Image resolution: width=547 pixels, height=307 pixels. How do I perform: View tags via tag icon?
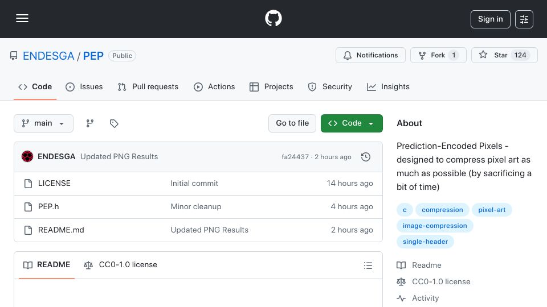pyautogui.click(x=114, y=123)
